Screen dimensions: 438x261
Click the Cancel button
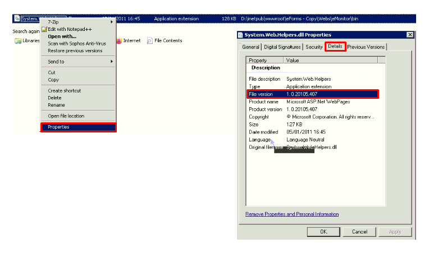click(359, 232)
